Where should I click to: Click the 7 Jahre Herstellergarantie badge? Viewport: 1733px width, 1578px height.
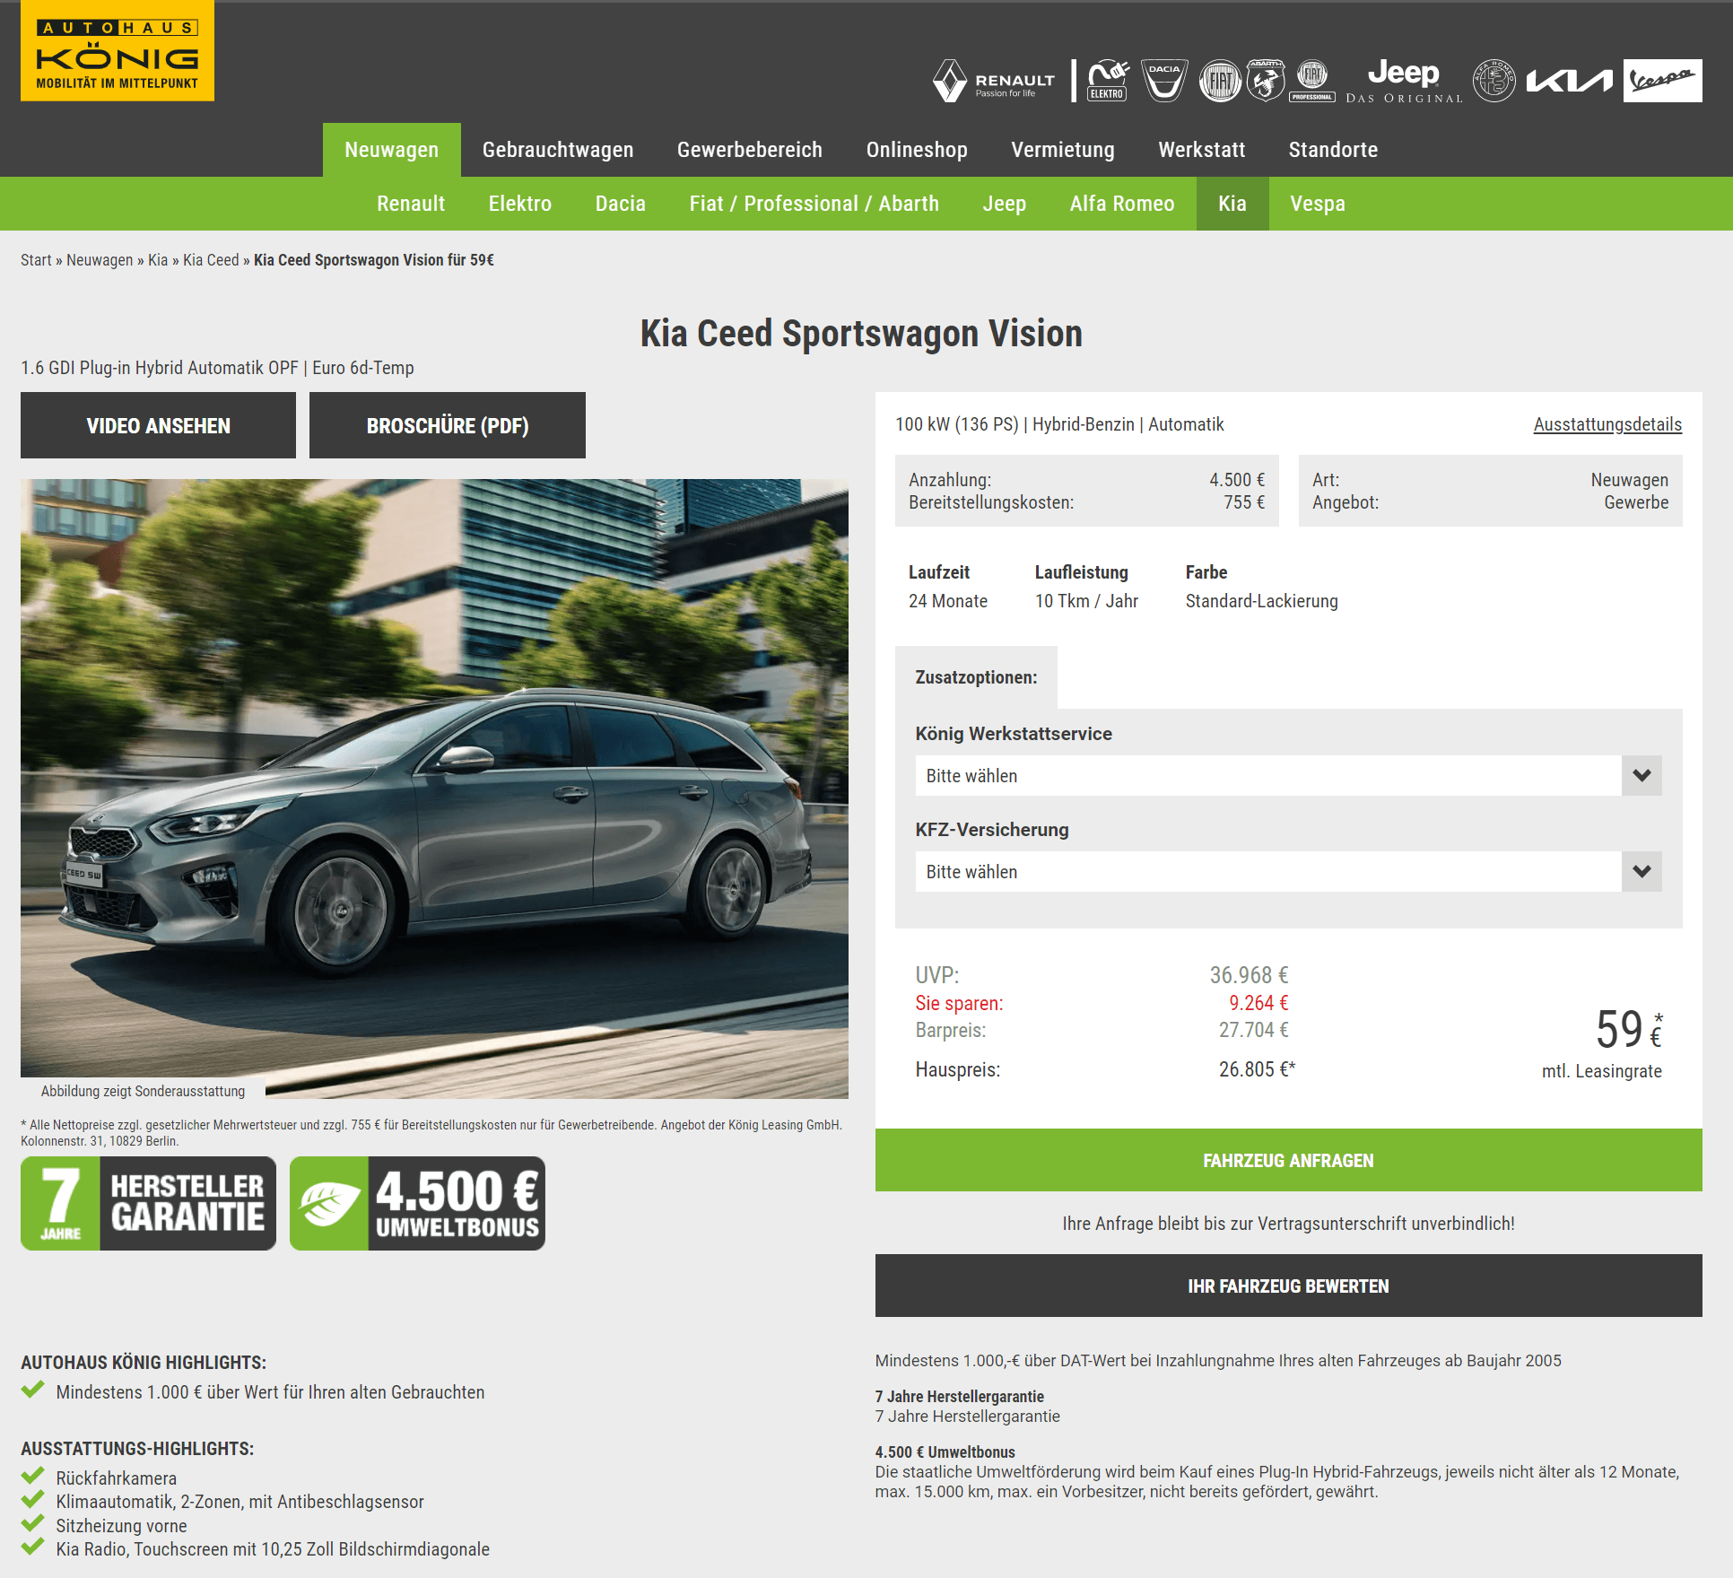148,1203
